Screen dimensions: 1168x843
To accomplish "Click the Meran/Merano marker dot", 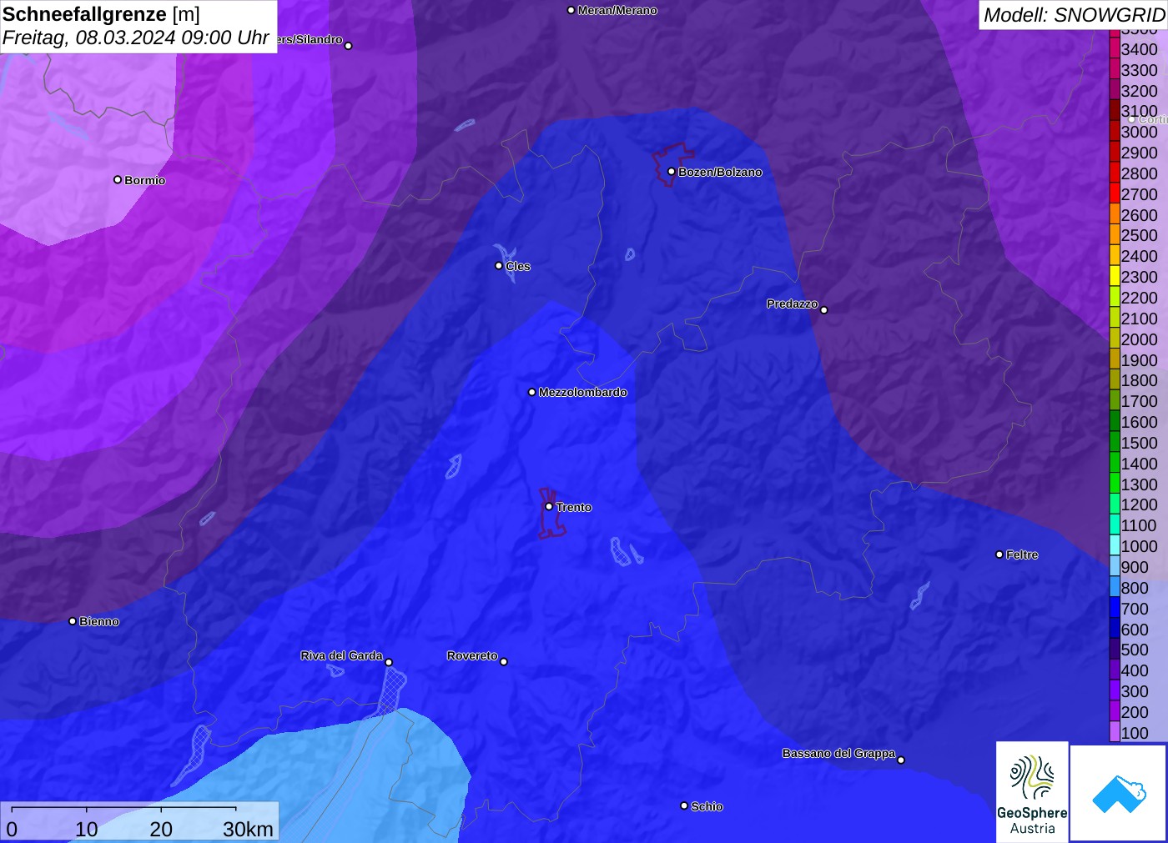I will tap(571, 10).
